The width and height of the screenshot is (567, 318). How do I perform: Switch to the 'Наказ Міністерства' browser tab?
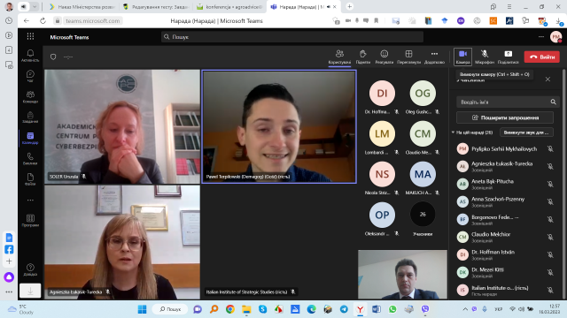coord(82,7)
